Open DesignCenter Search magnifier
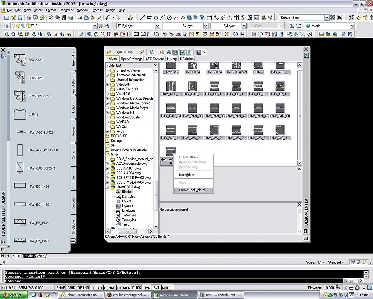 (152, 52)
